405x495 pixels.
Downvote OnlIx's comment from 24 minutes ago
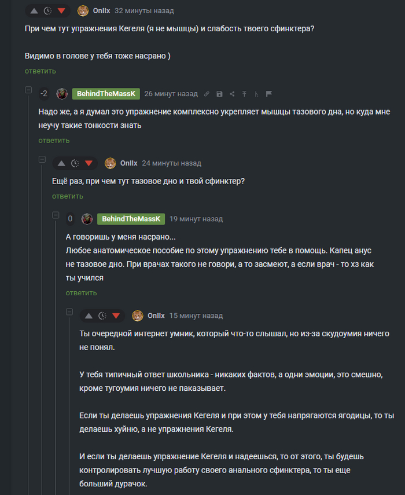pyautogui.click(x=89, y=163)
